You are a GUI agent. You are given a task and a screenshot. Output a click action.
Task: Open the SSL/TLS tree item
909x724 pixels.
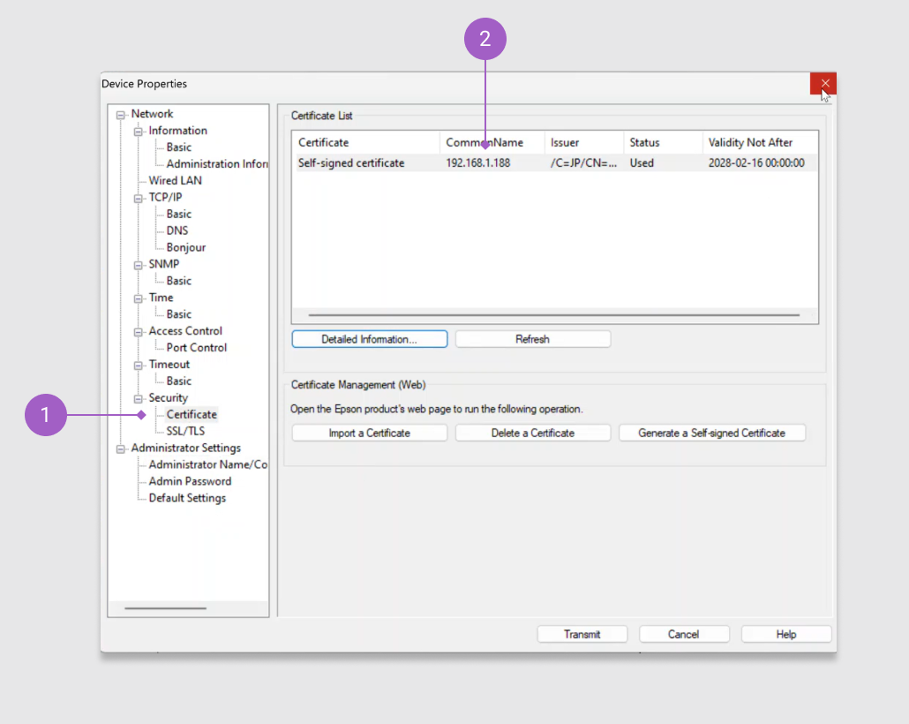(185, 431)
